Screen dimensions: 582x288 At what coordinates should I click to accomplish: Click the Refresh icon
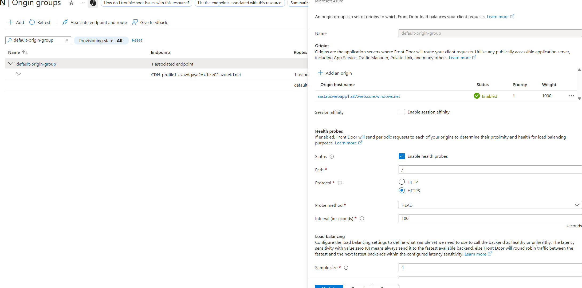32,22
